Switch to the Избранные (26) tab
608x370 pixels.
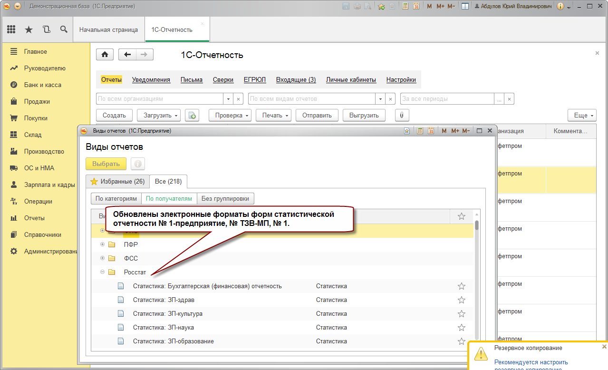117,181
